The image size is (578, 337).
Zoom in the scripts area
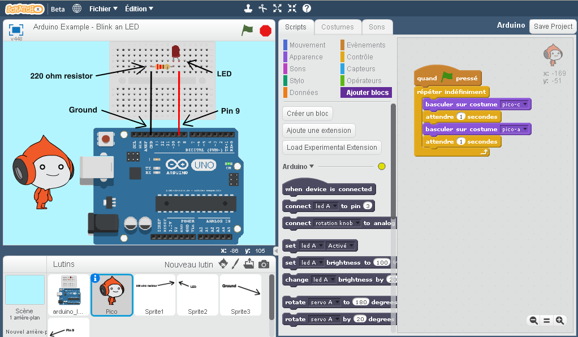click(x=559, y=321)
